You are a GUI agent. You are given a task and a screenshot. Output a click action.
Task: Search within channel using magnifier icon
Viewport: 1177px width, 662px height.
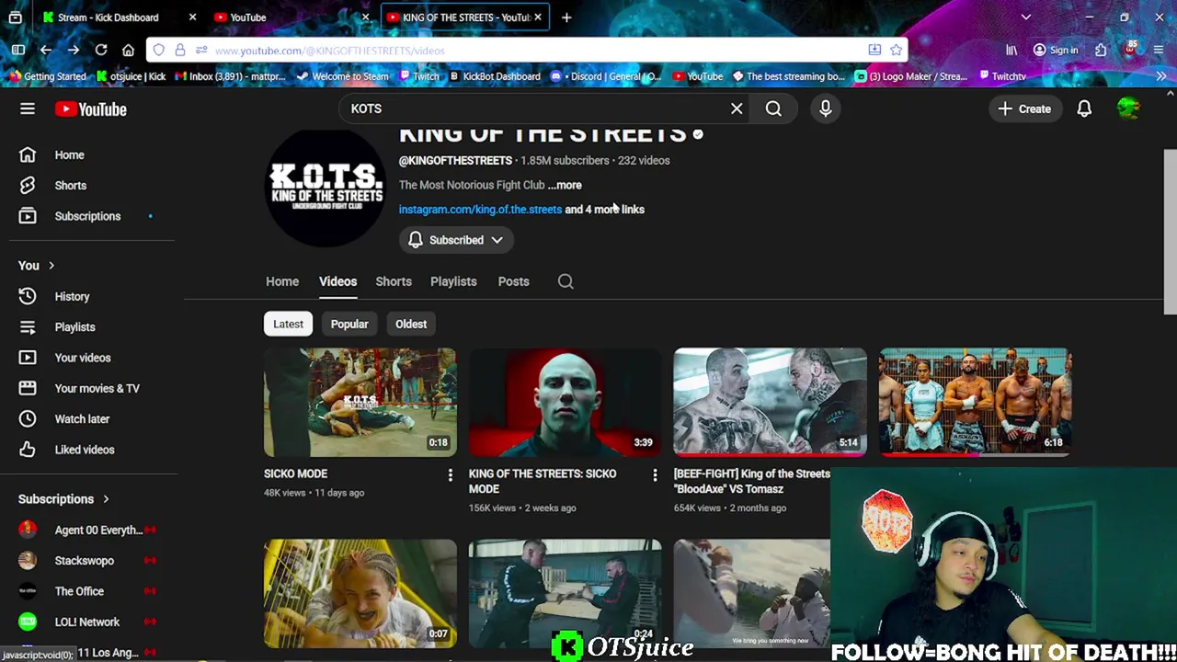566,281
